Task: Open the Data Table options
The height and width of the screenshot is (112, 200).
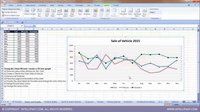Action: pos(72,12)
